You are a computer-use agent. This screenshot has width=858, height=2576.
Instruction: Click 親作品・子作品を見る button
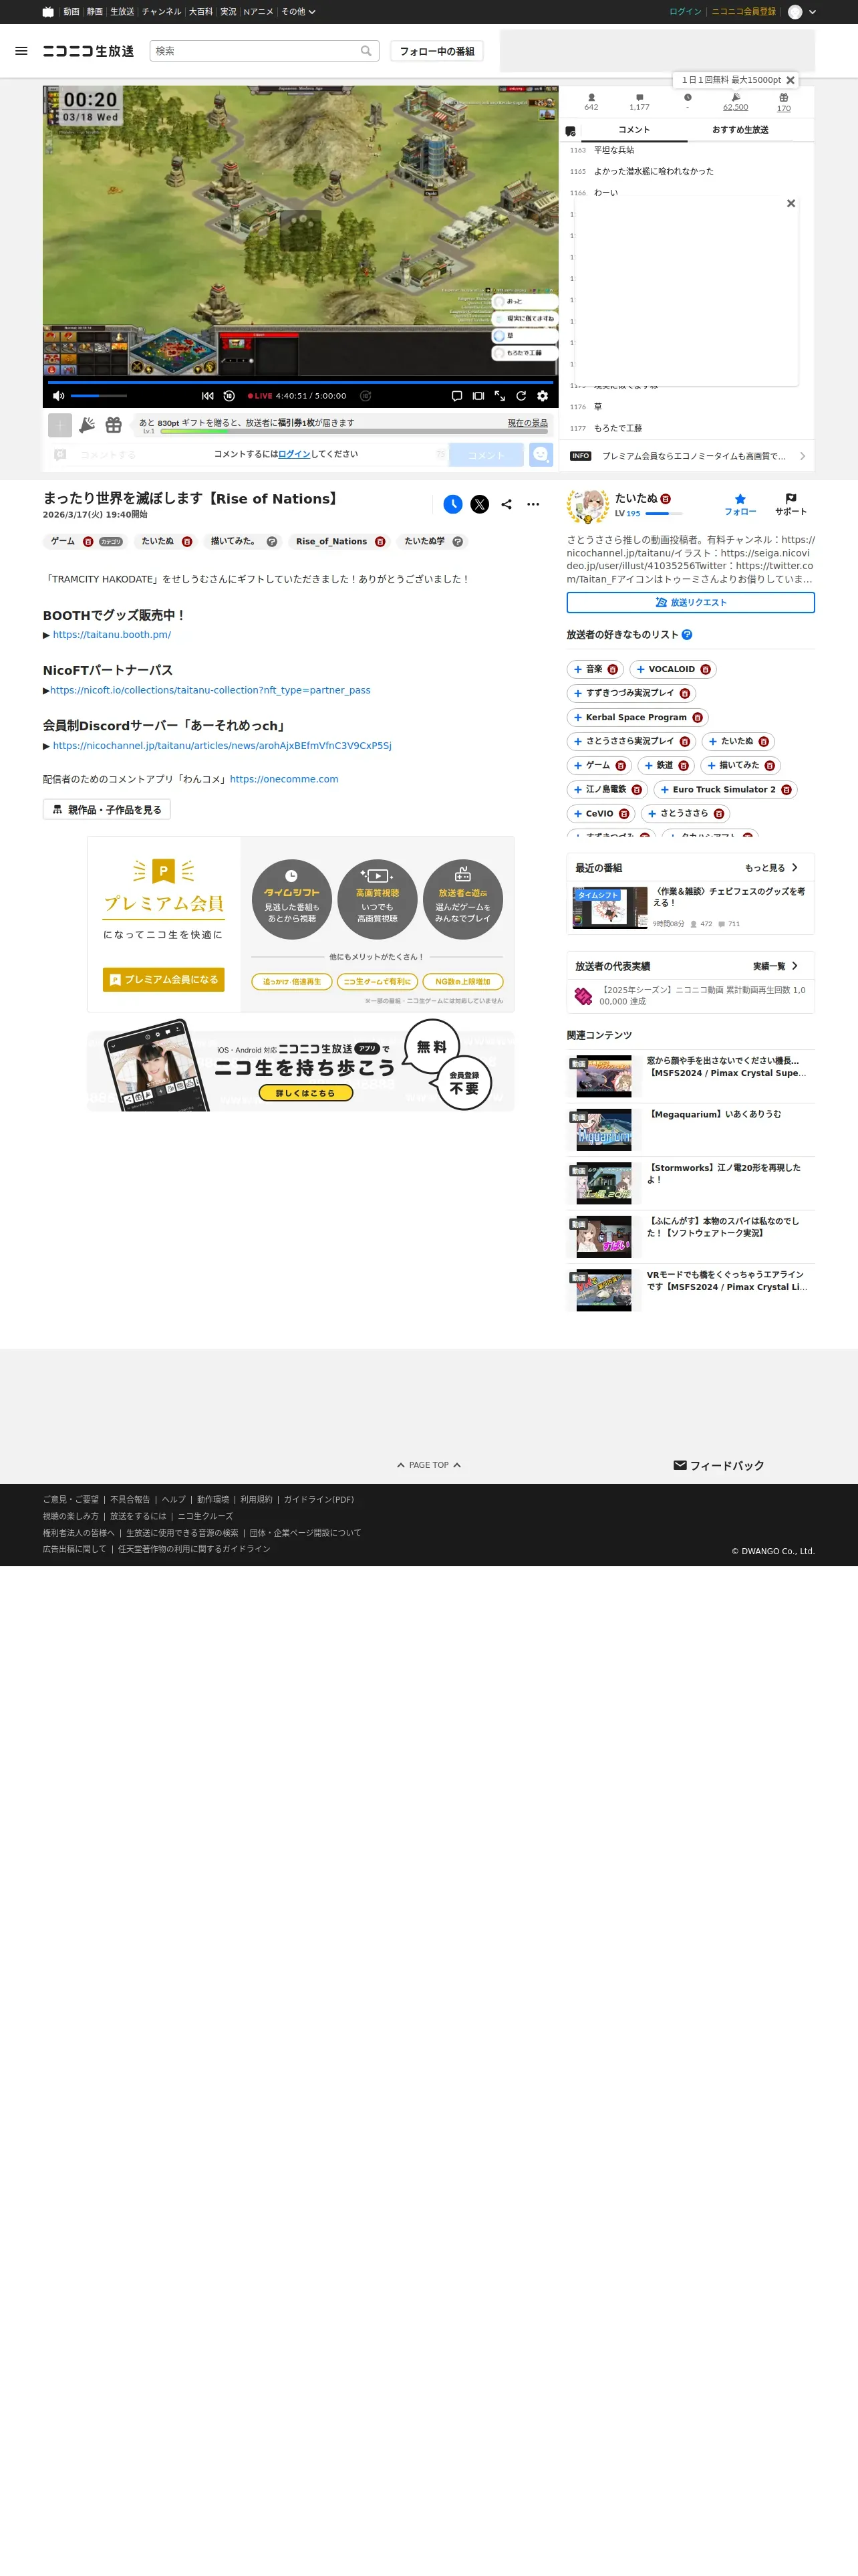107,810
